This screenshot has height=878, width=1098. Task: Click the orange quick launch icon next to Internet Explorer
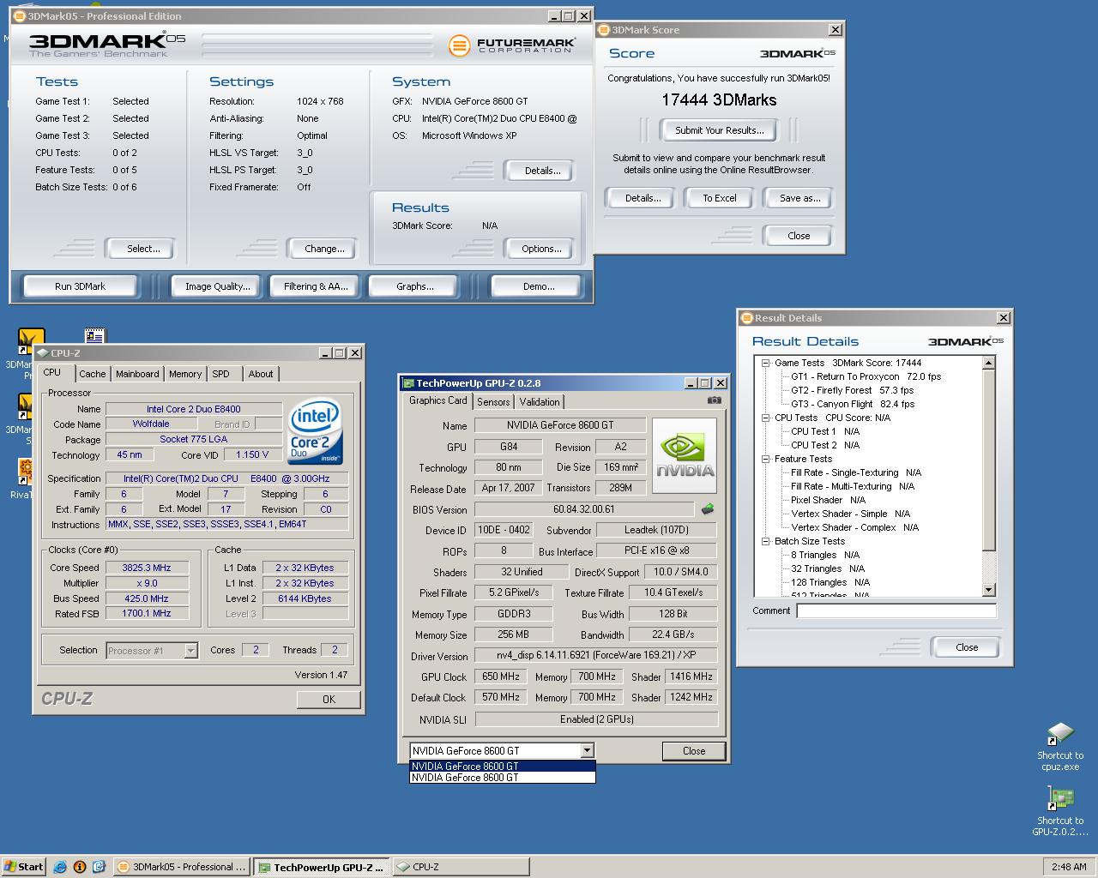(x=80, y=867)
